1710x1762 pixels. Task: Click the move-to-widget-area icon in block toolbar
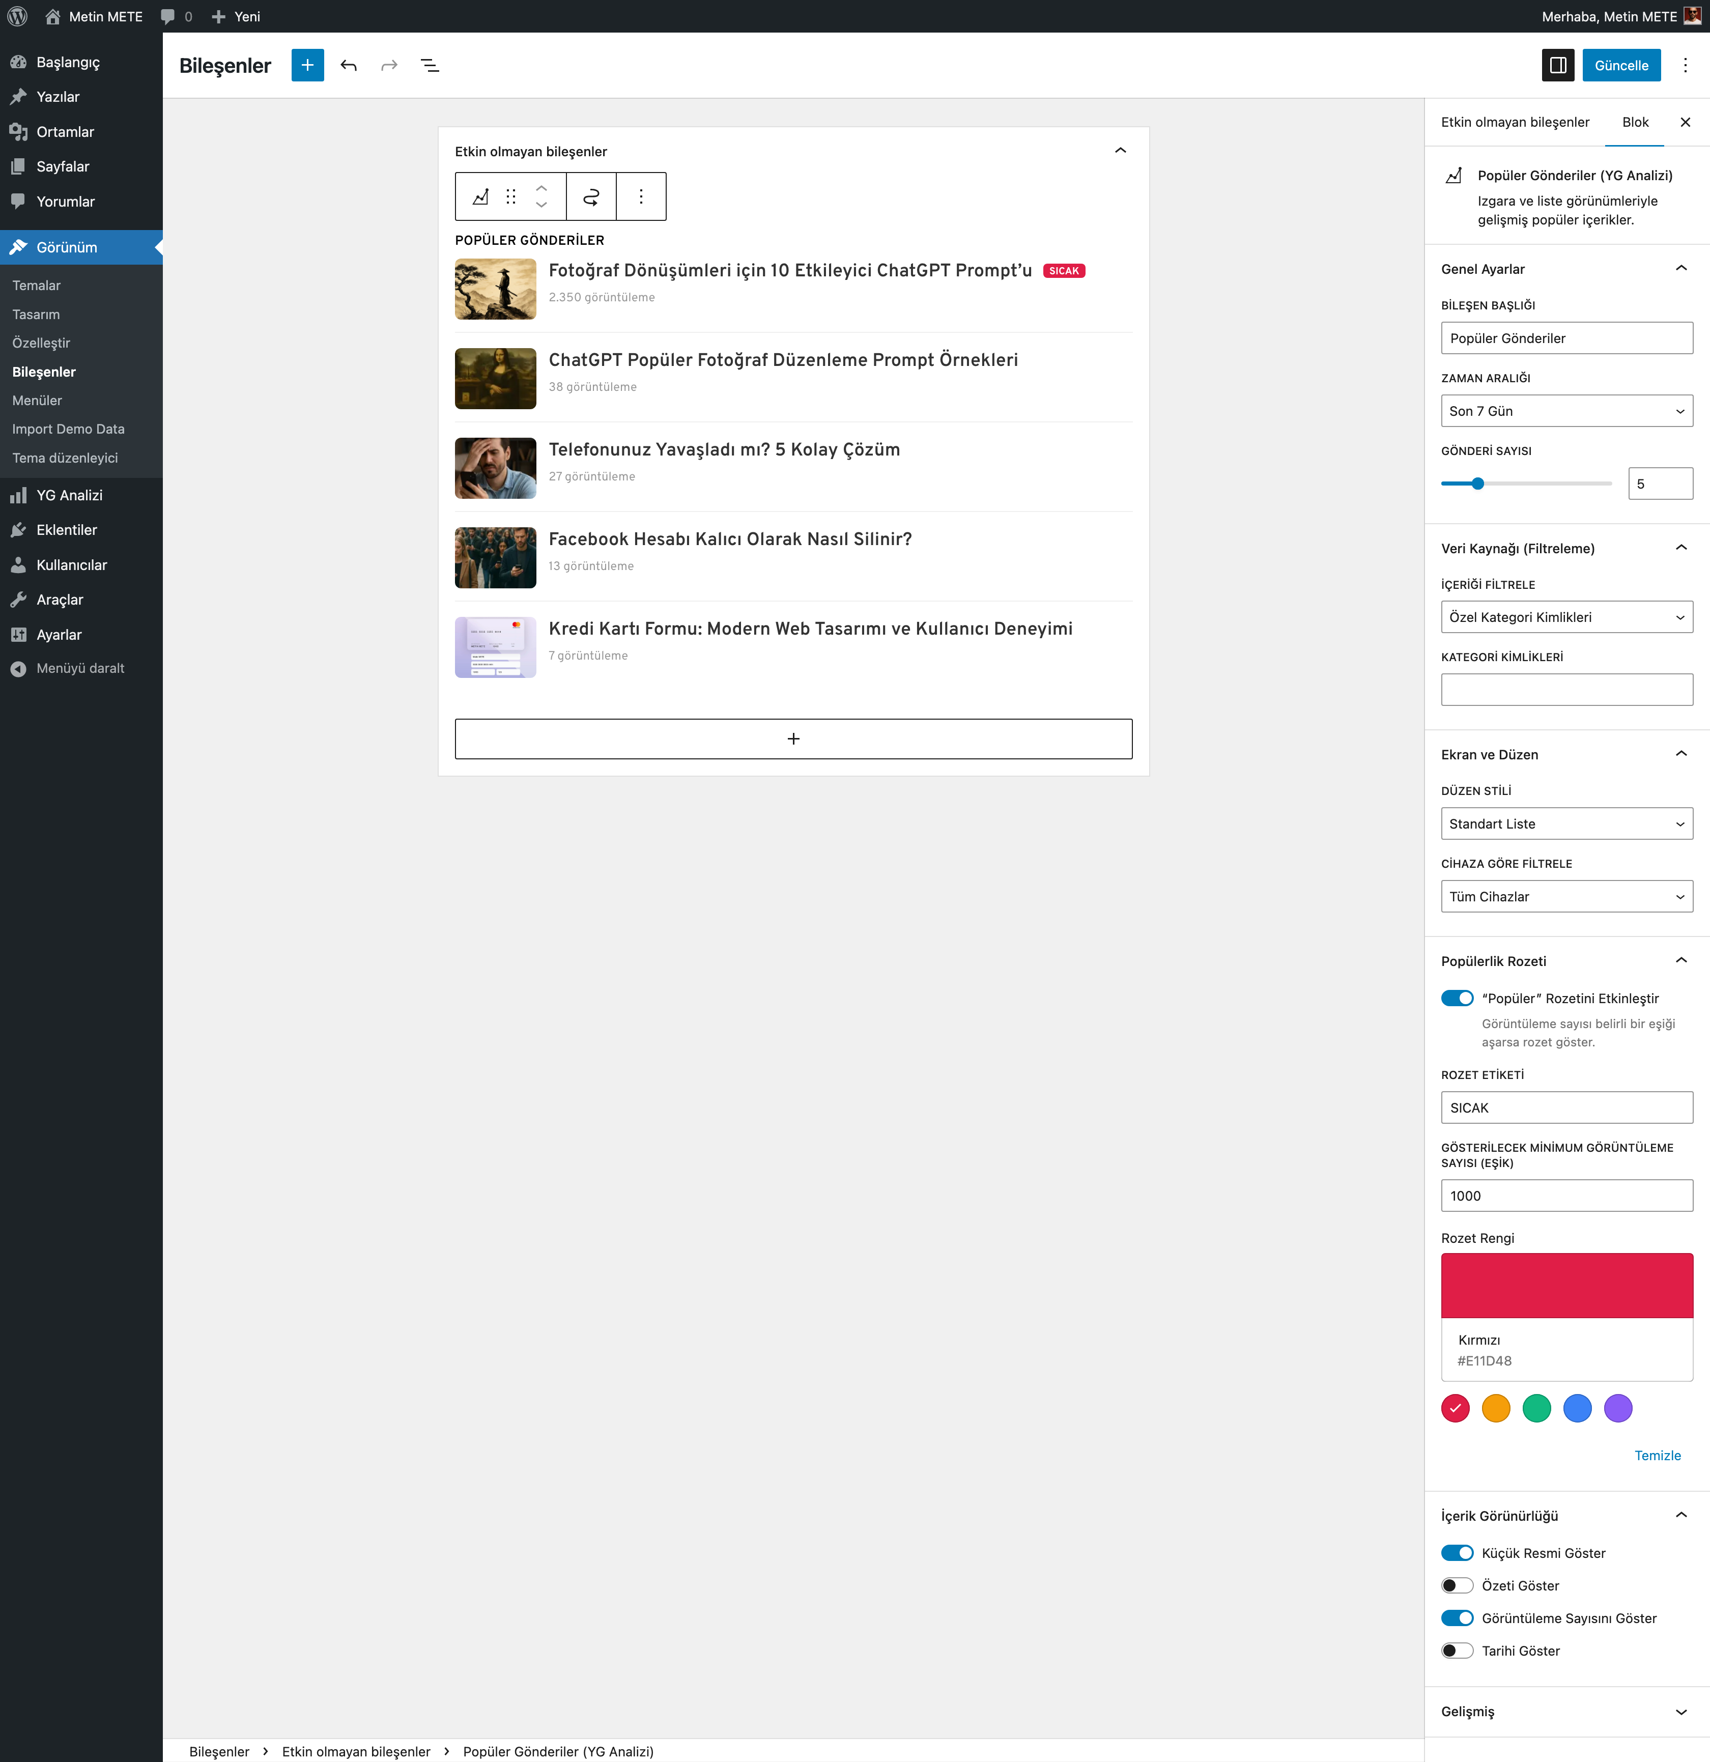(591, 197)
